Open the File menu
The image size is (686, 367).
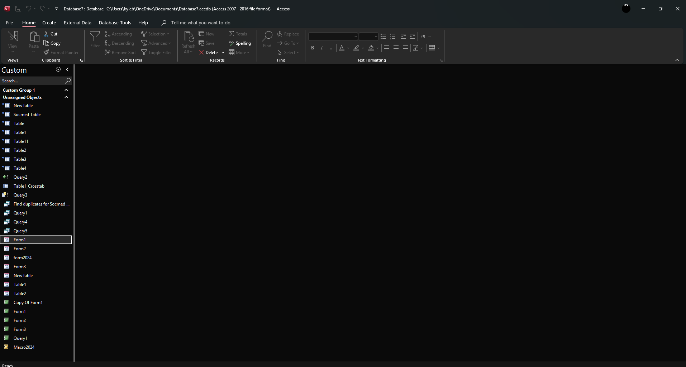pyautogui.click(x=9, y=23)
